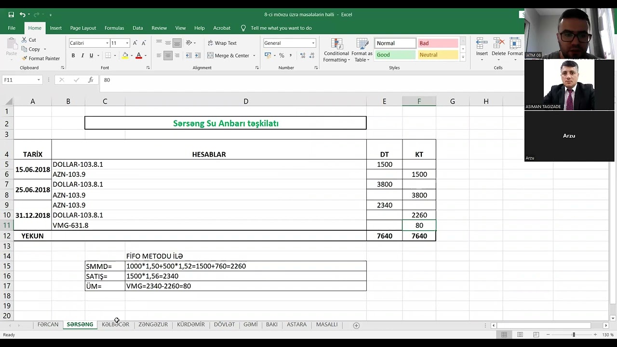Toggle bold formatting

point(73,55)
